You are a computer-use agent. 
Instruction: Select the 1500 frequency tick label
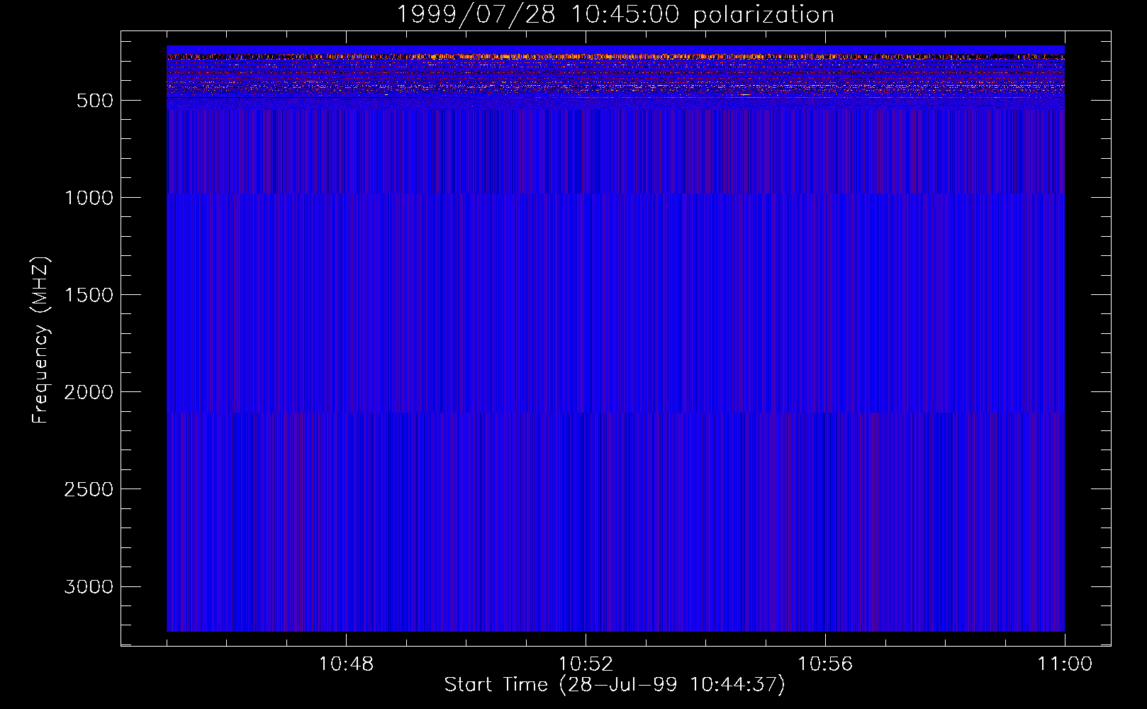[x=89, y=295]
